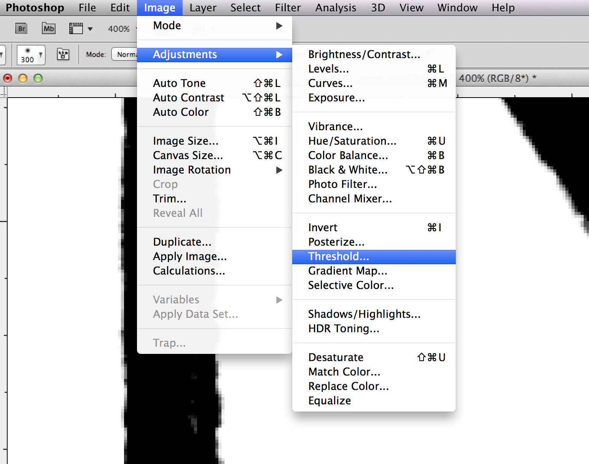Select Photo Filter adjustment
Viewport: 589px width, 464px height.
[x=374, y=184]
